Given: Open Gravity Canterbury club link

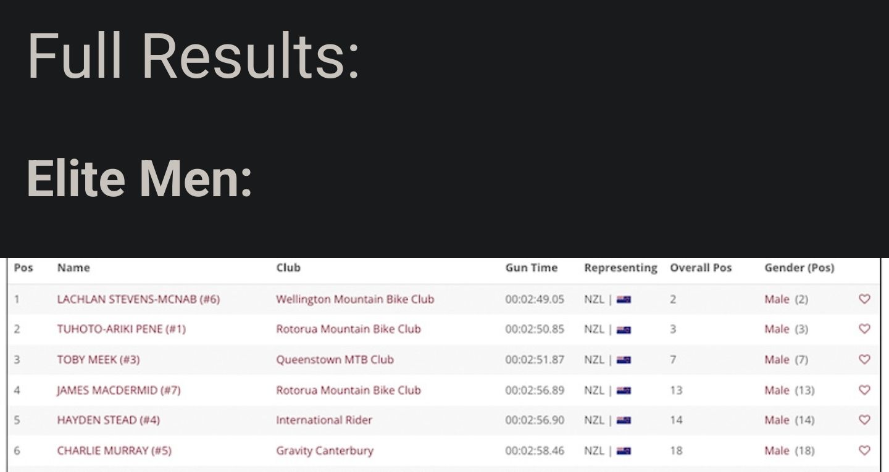Looking at the screenshot, I should tap(325, 450).
